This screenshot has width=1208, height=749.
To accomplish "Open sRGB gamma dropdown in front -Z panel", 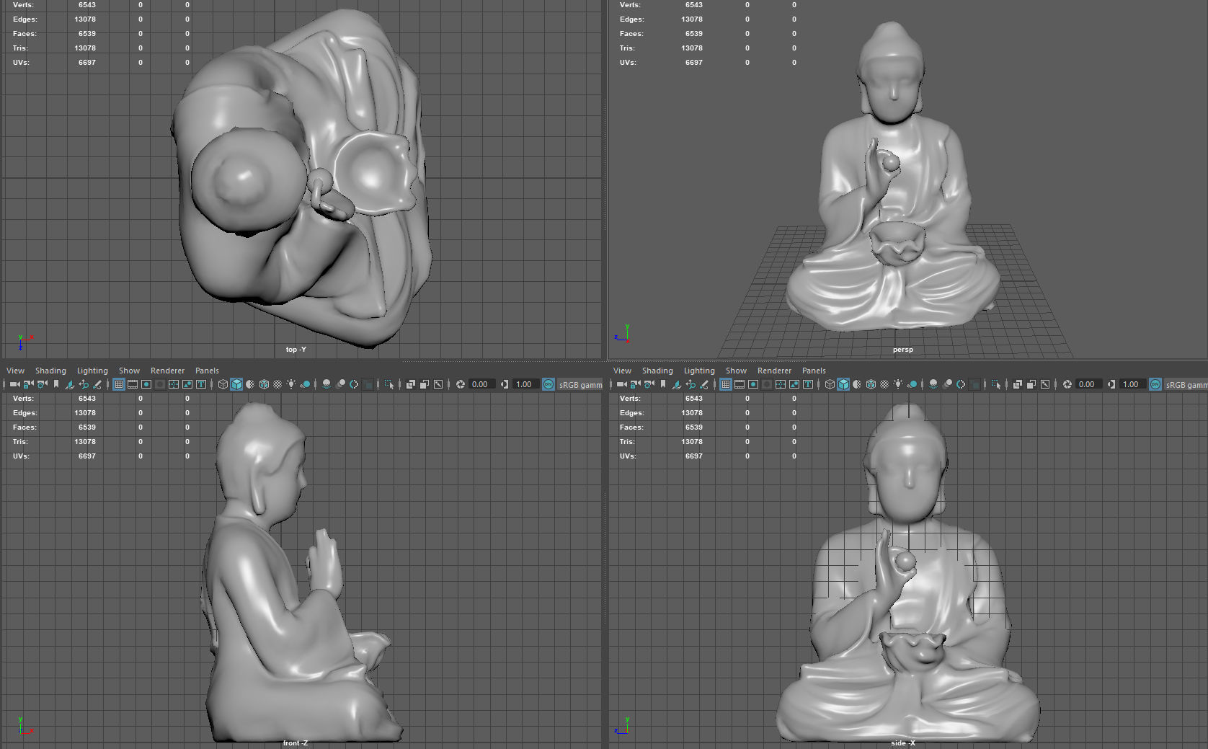I will [581, 384].
